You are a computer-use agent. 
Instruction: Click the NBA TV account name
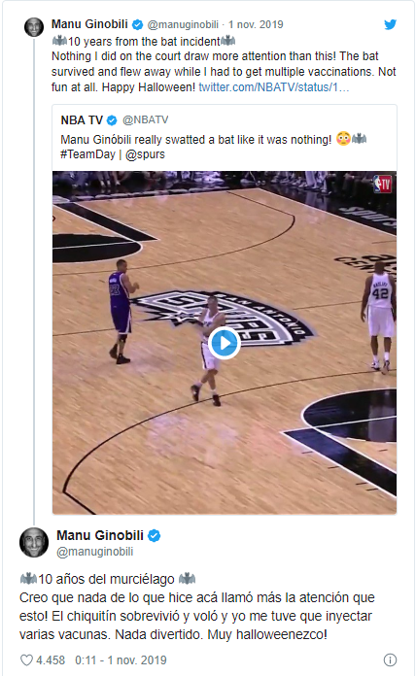(x=82, y=120)
